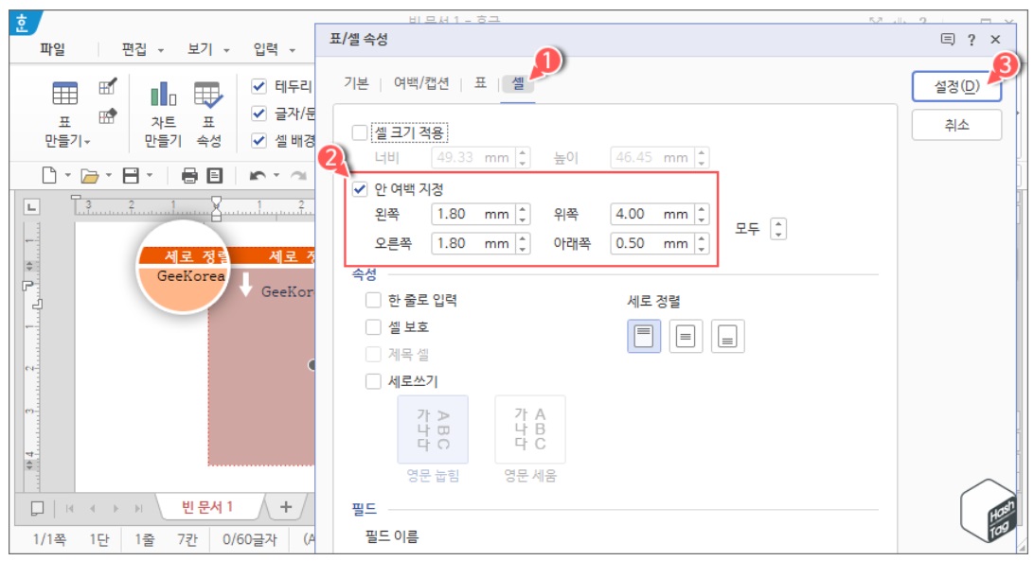Click the save disk icon
The height and width of the screenshot is (561, 1034).
tap(132, 175)
